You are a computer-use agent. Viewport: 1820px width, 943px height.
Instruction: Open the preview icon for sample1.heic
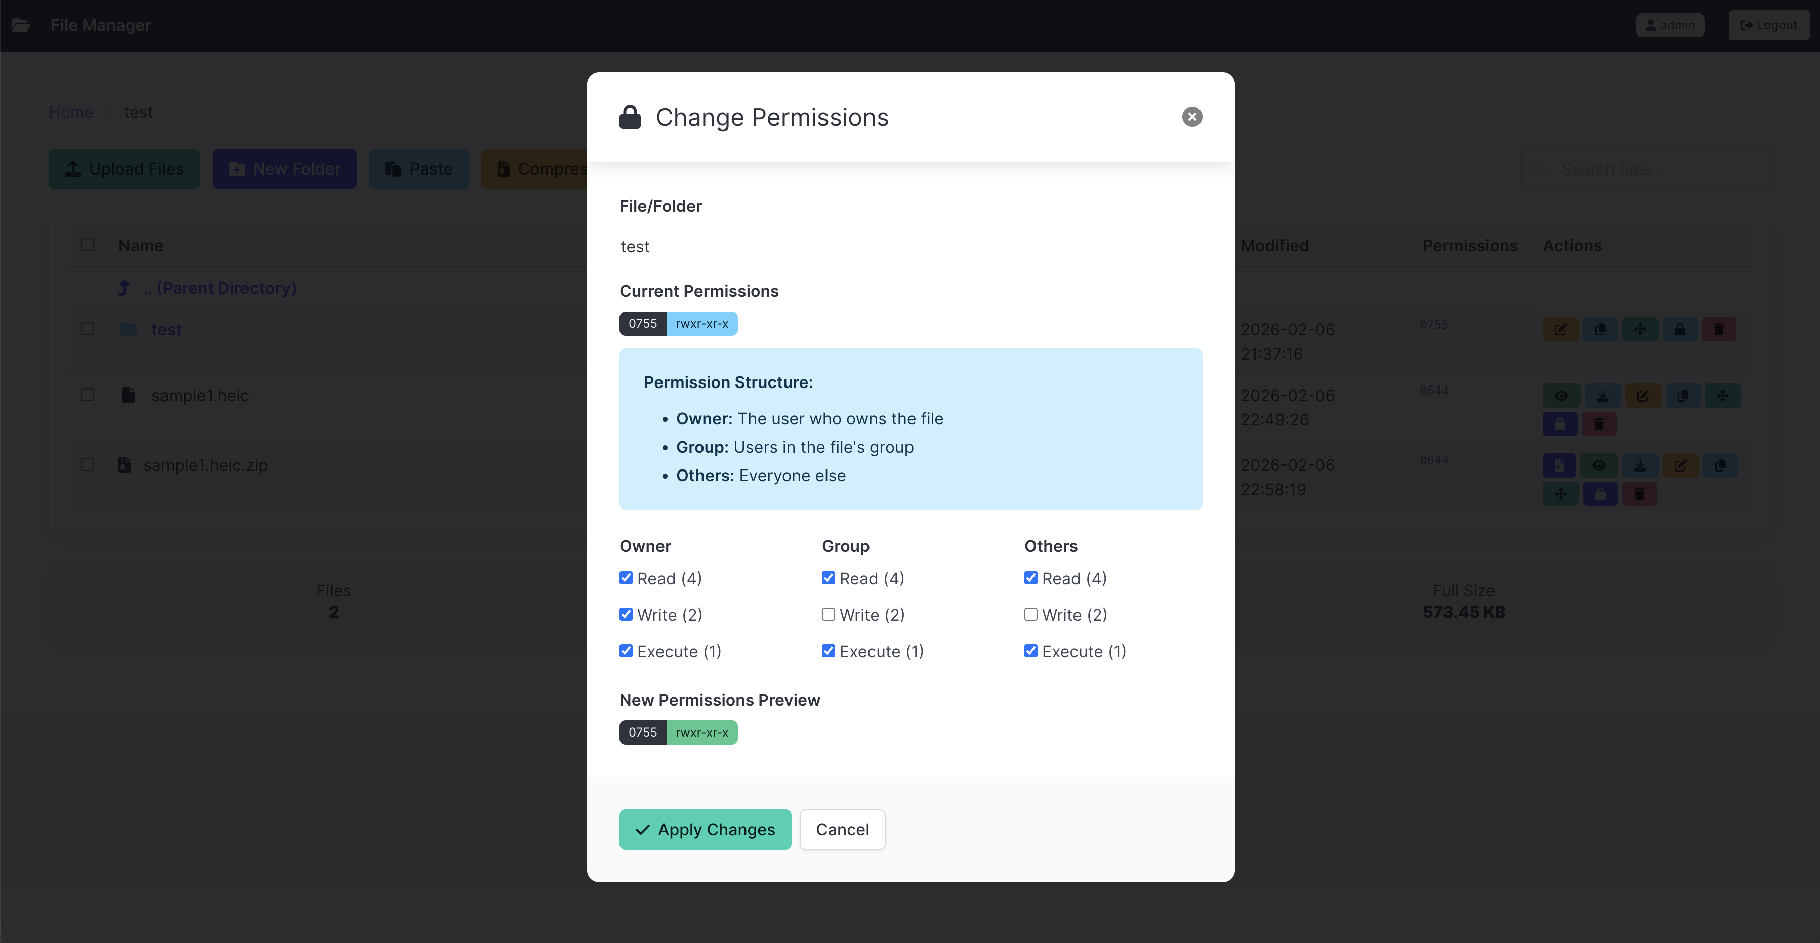[1562, 395]
